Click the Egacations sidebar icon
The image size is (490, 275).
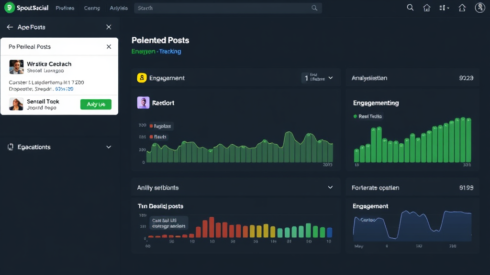pyautogui.click(x=11, y=147)
